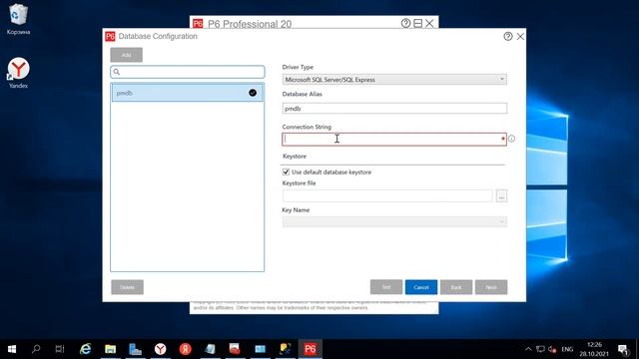Click the database search box
The width and height of the screenshot is (639, 359).
188,72
